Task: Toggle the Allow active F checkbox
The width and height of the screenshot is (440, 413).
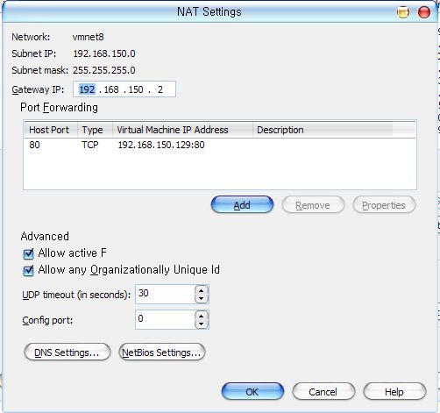Action: point(28,253)
